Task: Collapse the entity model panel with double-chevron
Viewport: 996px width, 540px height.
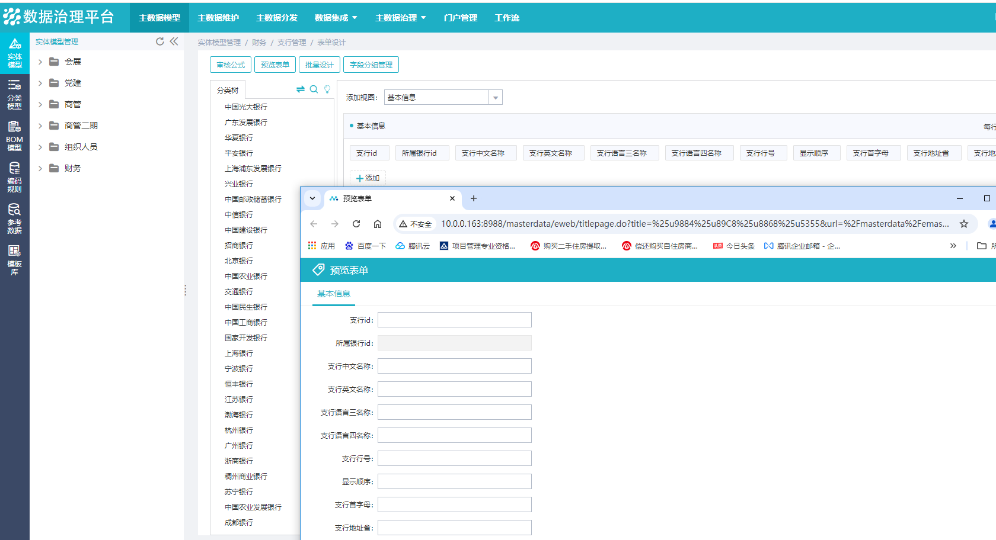Action: point(174,41)
